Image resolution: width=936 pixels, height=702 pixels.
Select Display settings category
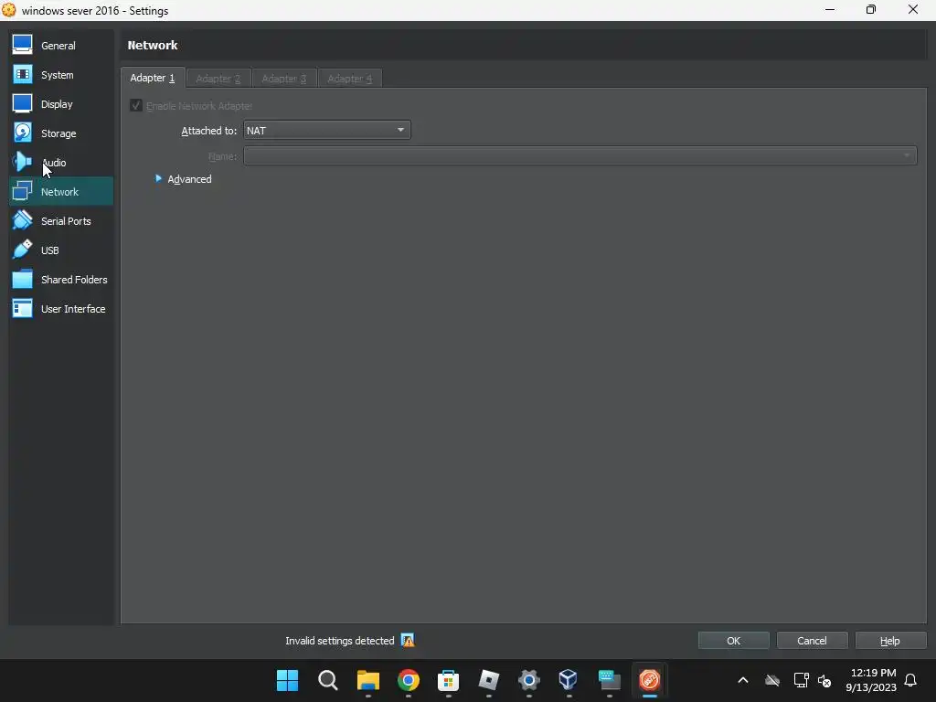[61, 104]
